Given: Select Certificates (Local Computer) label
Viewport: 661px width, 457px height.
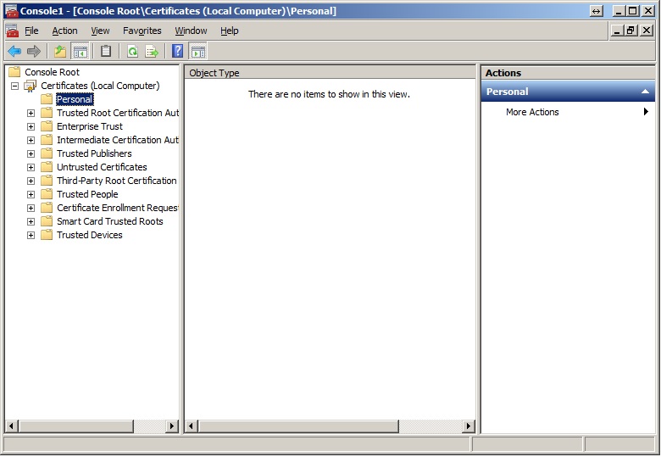Looking at the screenshot, I should click(x=100, y=86).
